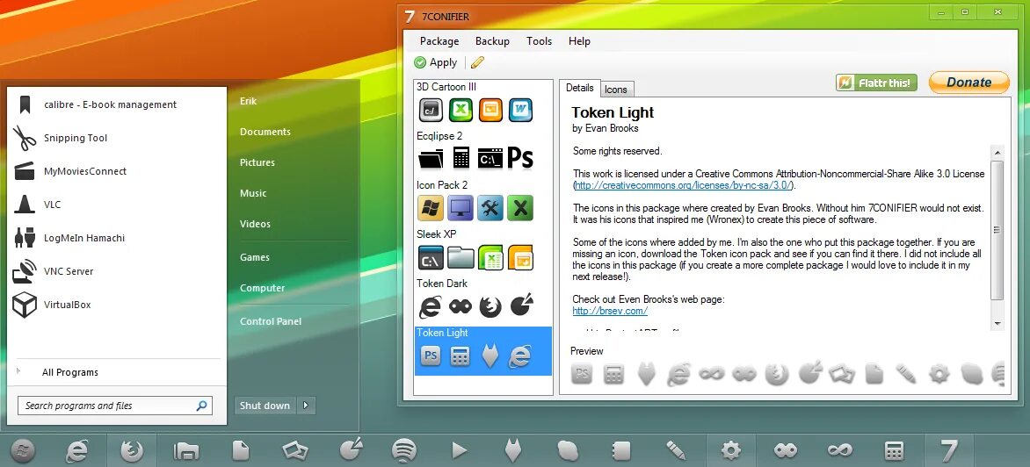
Task: Open Pictures in Start menu
Action: (x=257, y=162)
